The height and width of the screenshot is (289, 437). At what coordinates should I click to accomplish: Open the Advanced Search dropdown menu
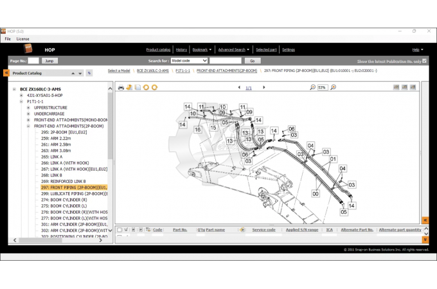(234, 50)
